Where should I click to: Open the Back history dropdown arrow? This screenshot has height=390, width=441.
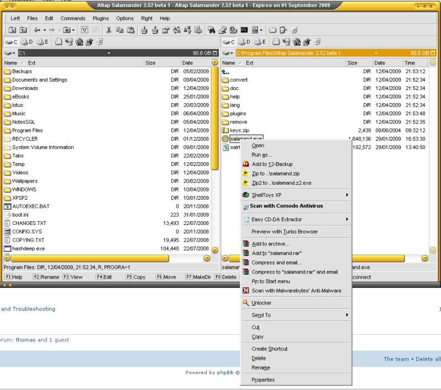(x=45, y=30)
